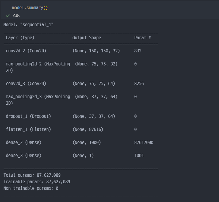Screen dimensions: 219x202
Task: Click the dropout_1 (Dropout) layer name
Action: click(28, 116)
